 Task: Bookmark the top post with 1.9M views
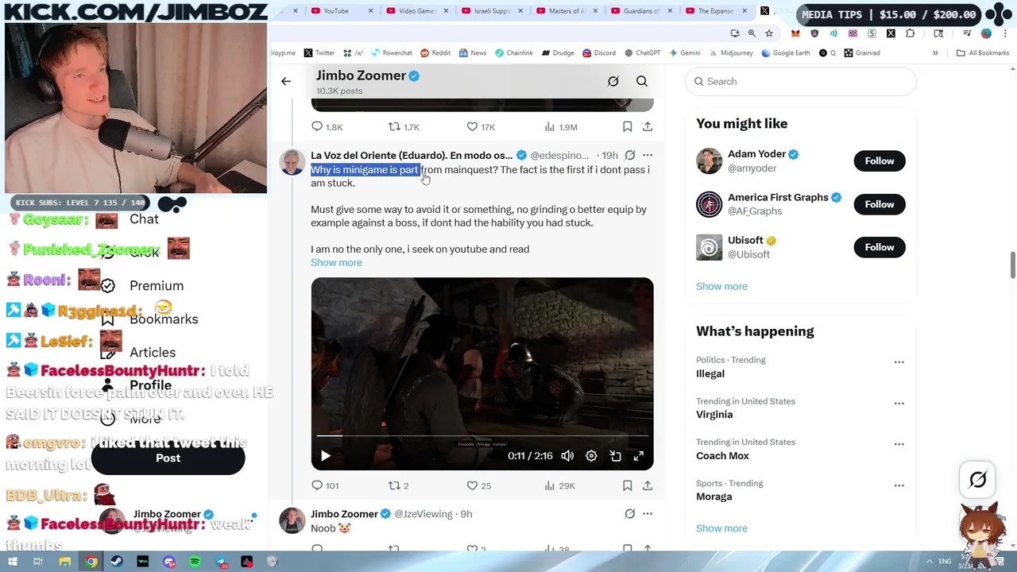[x=627, y=127]
